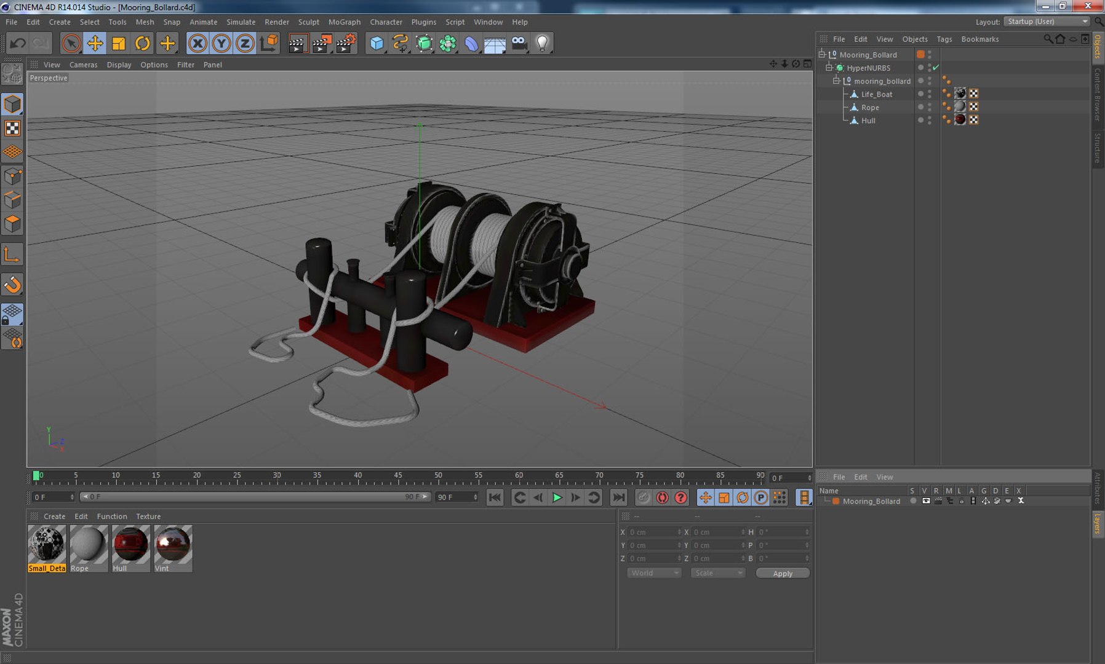Add a light object with bulb icon

(542, 44)
